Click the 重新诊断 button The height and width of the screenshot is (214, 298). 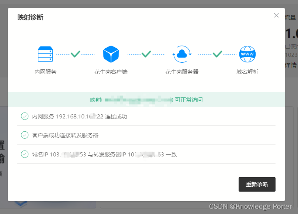click(257, 184)
